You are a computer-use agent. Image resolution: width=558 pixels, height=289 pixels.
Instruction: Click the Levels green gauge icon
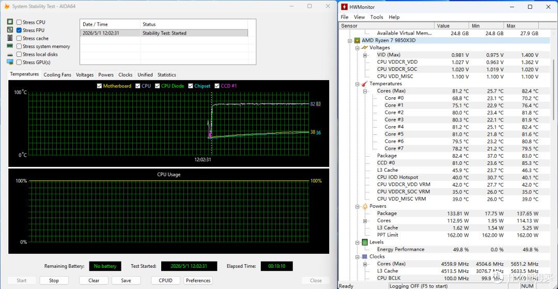(365, 242)
